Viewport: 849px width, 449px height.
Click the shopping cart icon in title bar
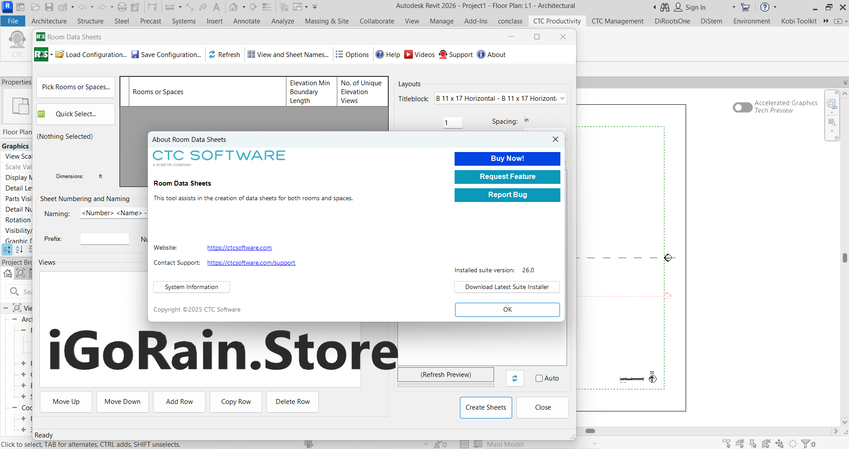tap(745, 7)
